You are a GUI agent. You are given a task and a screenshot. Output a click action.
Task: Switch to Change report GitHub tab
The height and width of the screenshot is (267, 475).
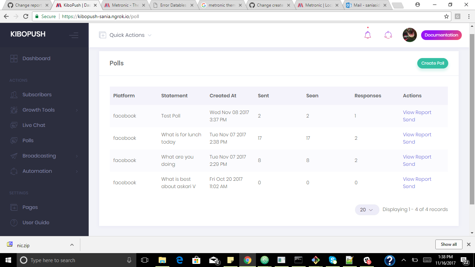29,5
